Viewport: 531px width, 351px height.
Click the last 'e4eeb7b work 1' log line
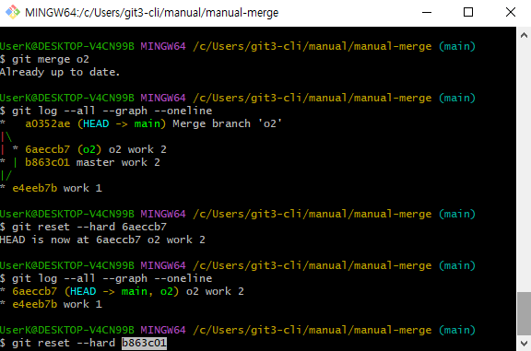[x=57, y=304]
